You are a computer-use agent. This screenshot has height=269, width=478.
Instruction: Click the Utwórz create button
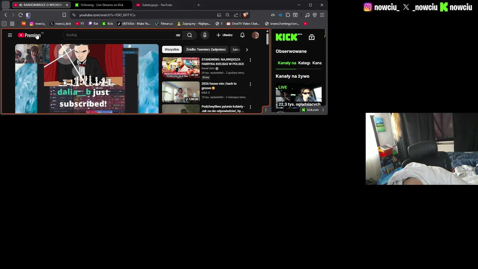(224, 35)
